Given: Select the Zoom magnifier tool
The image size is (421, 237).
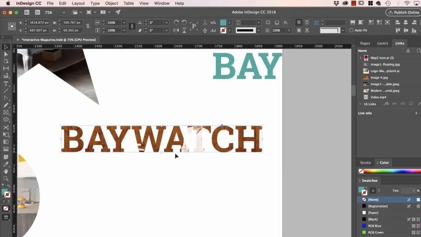Looking at the screenshot, I should pyautogui.click(x=6, y=178).
